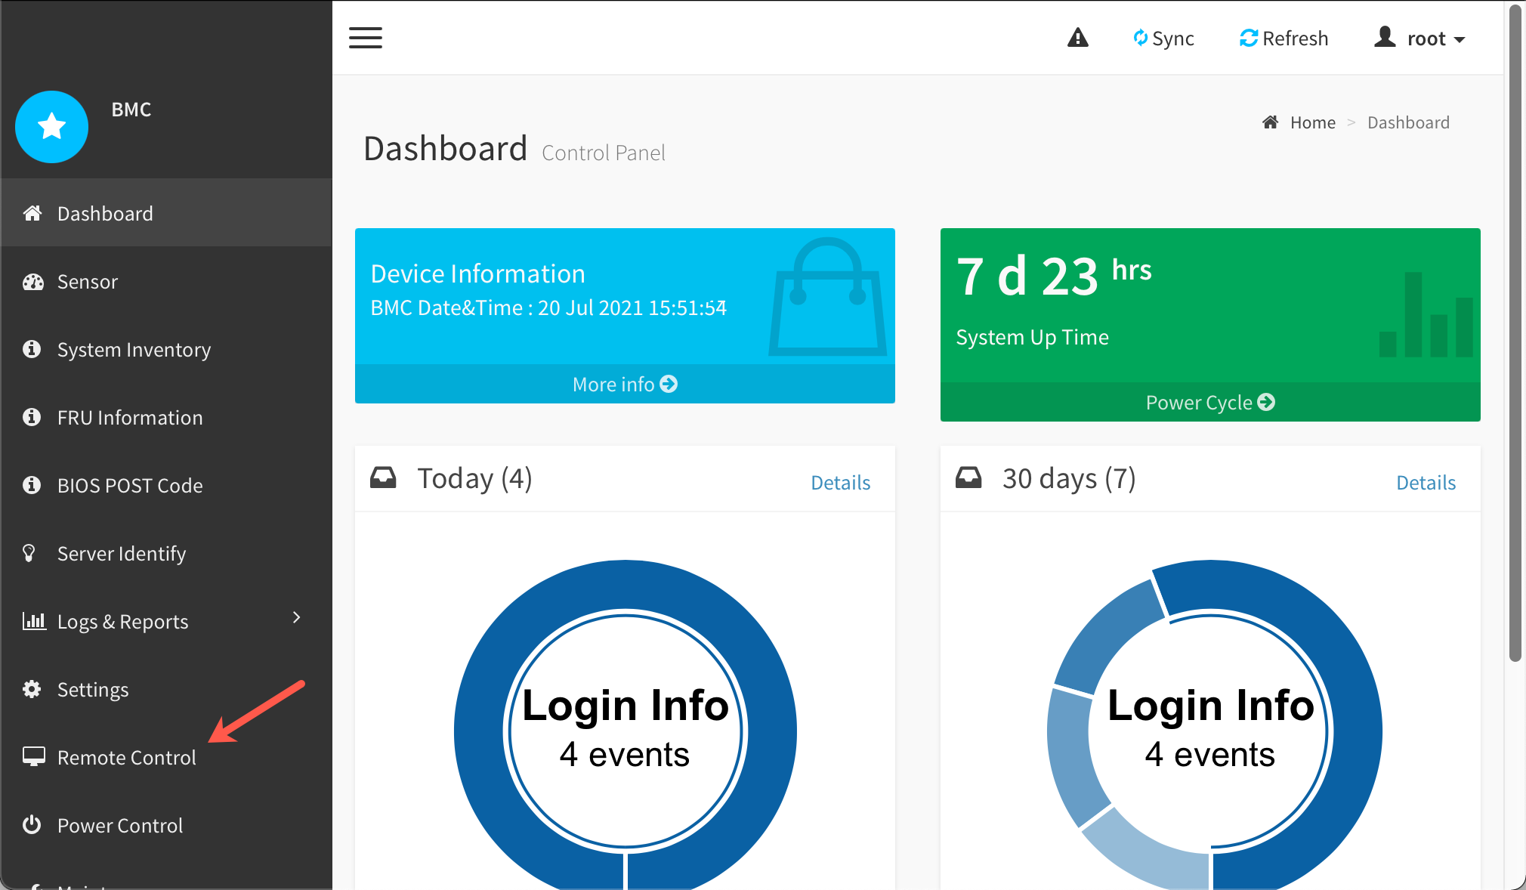The width and height of the screenshot is (1526, 890).
Task: Click Home breadcrumb link
Action: 1312,122
